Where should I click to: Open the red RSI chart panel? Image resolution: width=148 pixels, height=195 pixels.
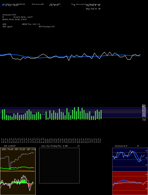pyautogui.click(x=130, y=183)
